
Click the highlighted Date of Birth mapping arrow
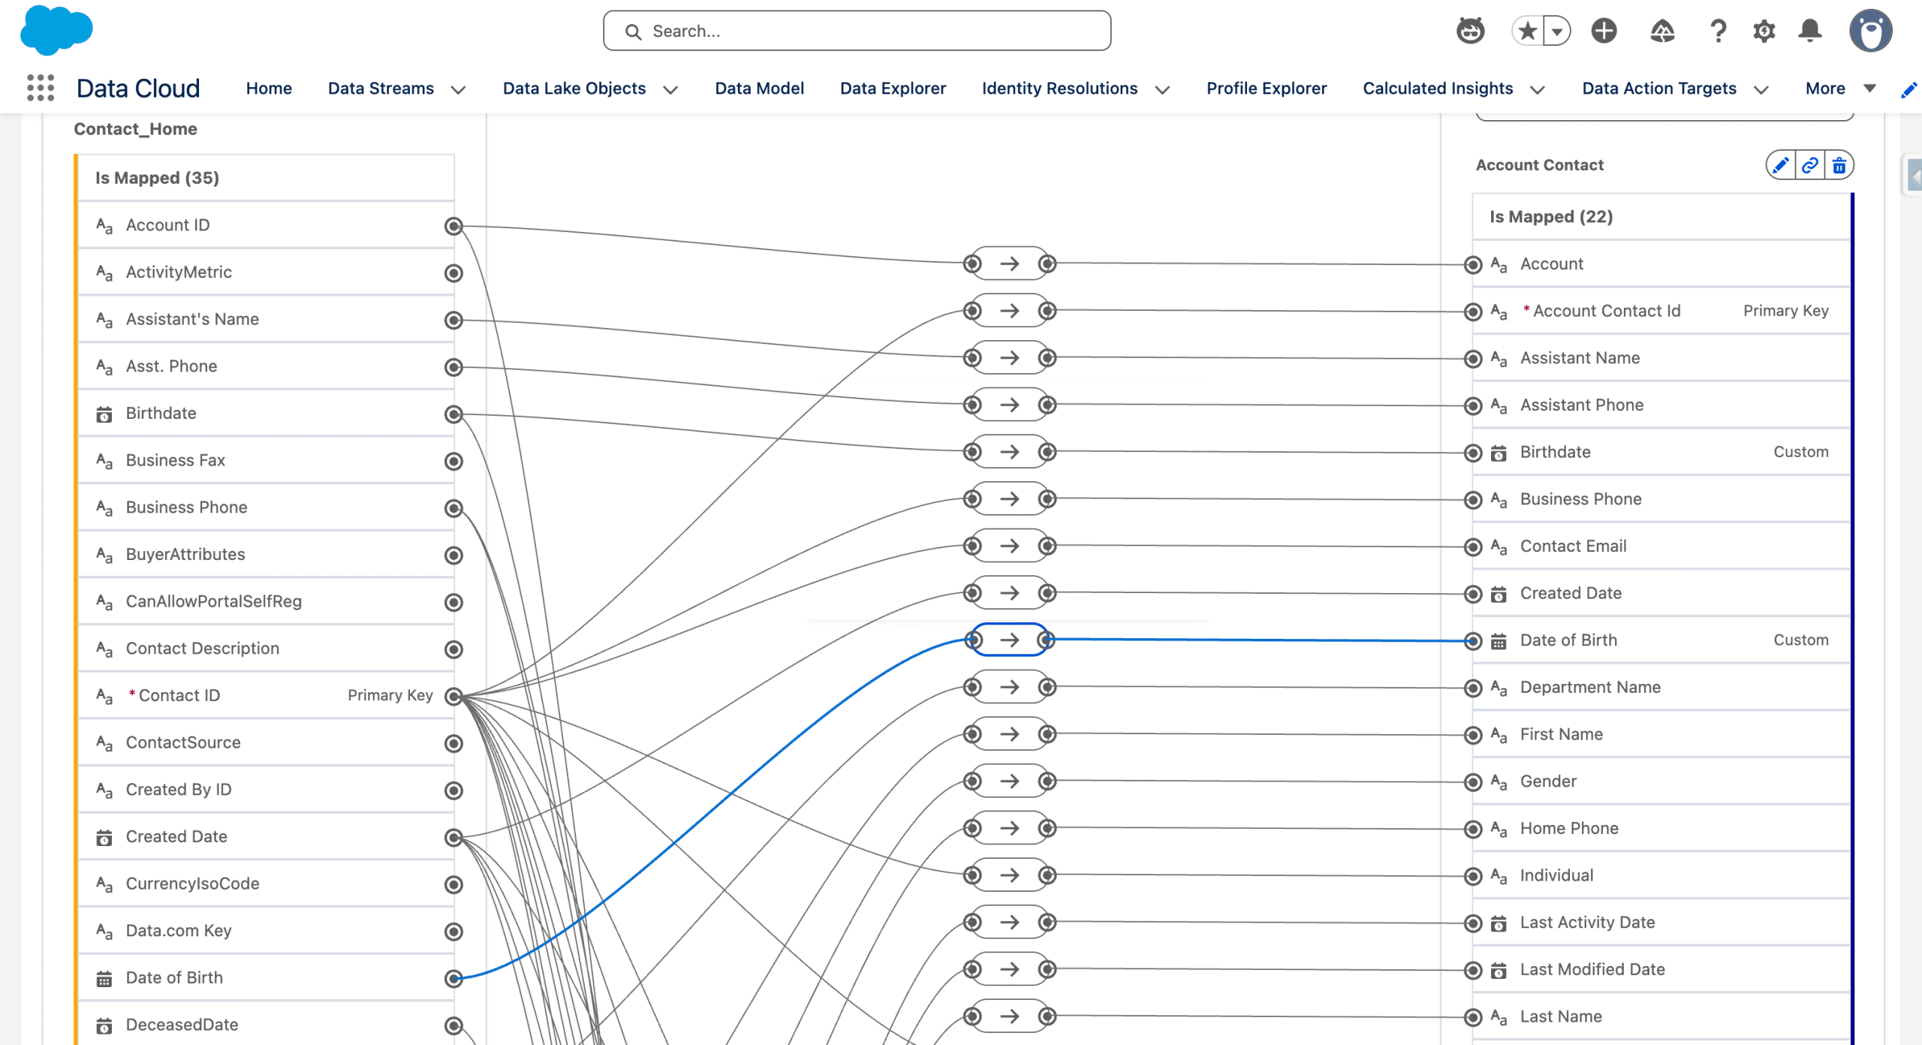[1009, 640]
